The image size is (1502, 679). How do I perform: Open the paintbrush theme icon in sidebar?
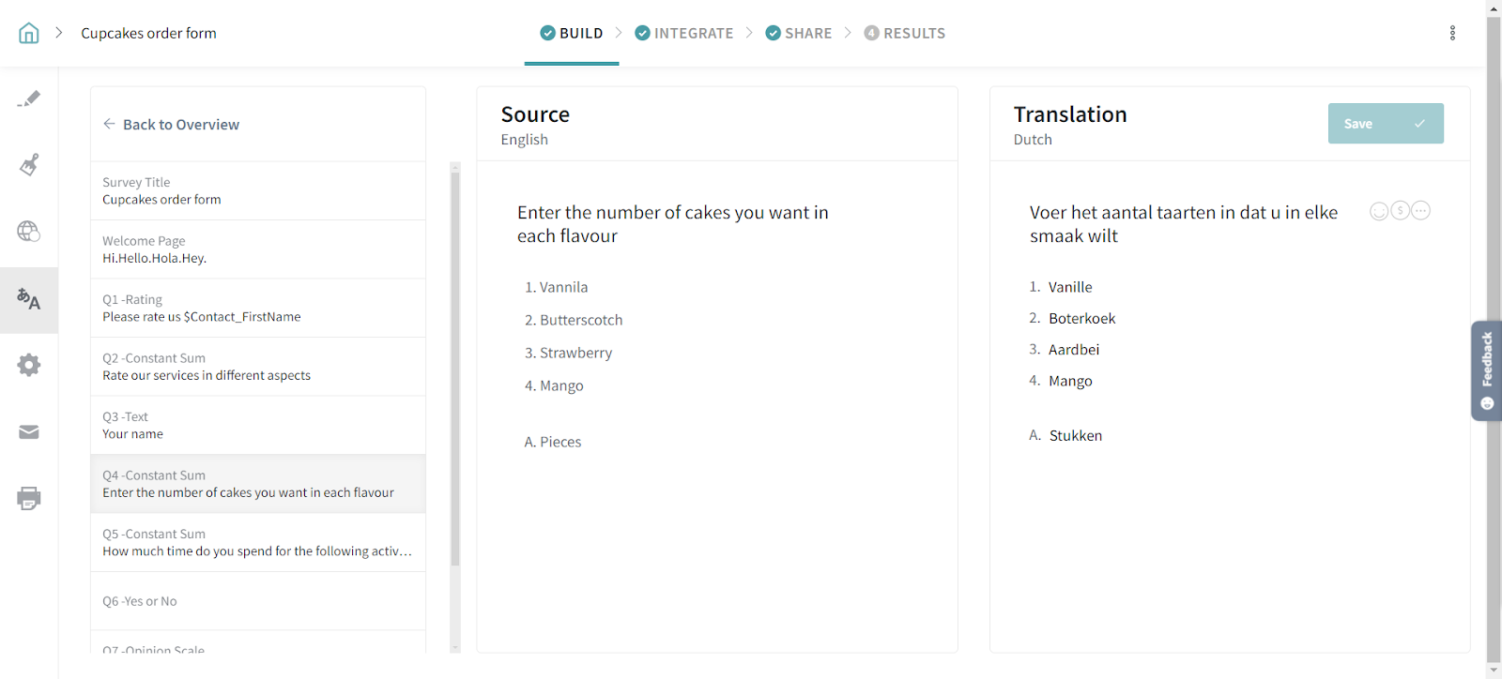coord(29,165)
